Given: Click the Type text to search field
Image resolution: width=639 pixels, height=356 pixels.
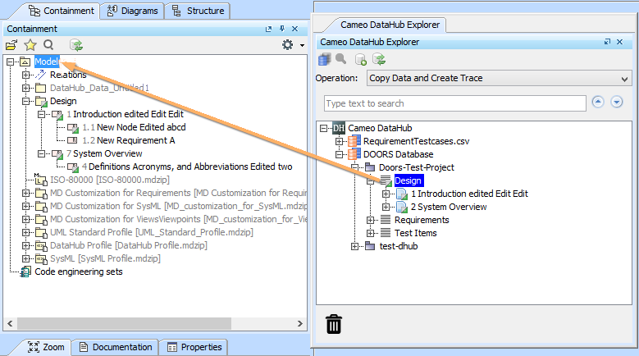Looking at the screenshot, I should (455, 103).
